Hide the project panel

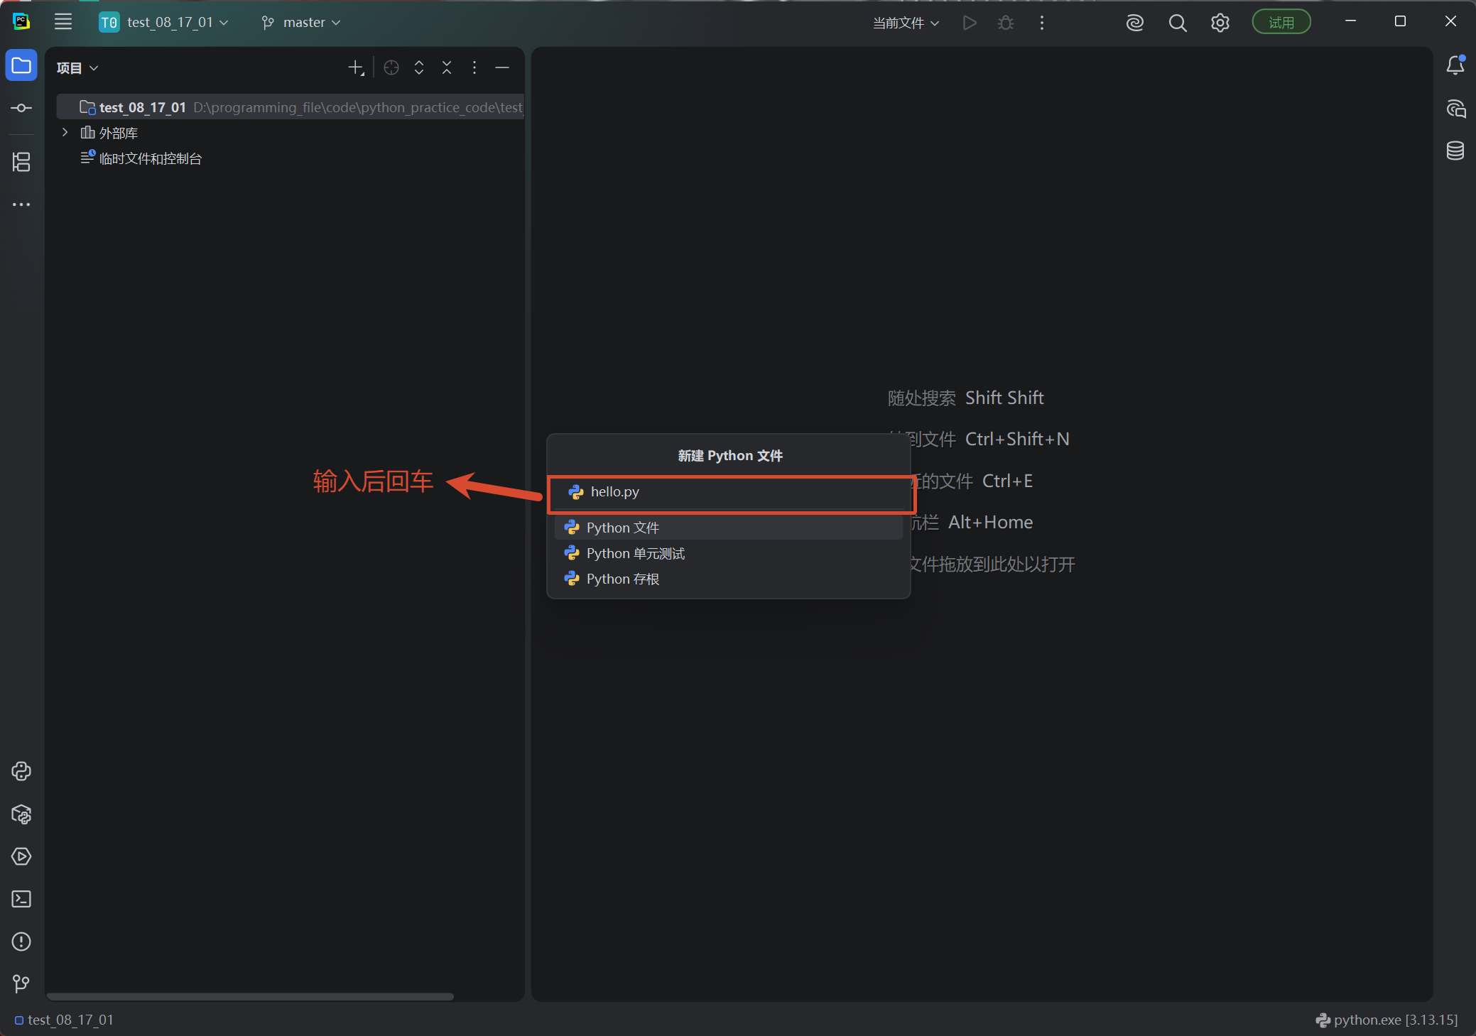(502, 67)
